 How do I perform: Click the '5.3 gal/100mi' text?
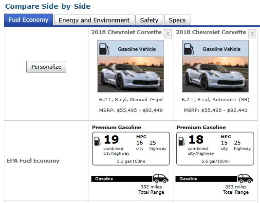tap(131, 161)
